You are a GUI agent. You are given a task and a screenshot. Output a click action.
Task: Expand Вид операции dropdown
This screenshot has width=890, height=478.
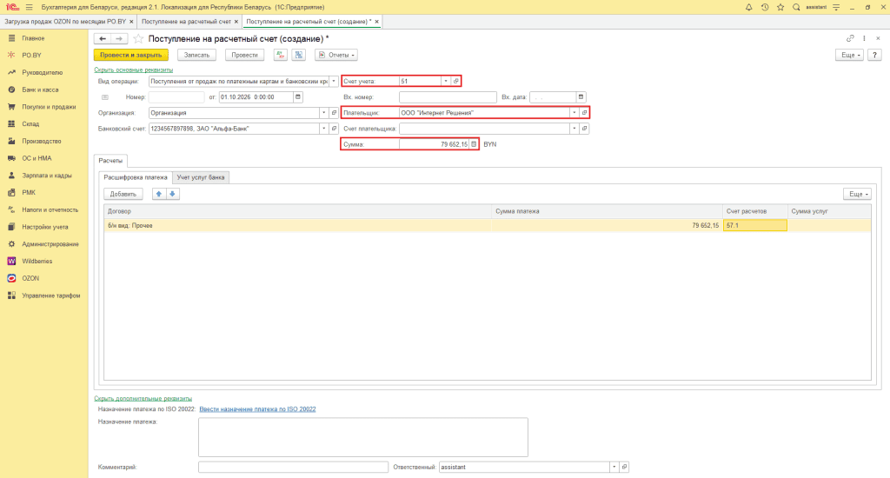pos(334,81)
